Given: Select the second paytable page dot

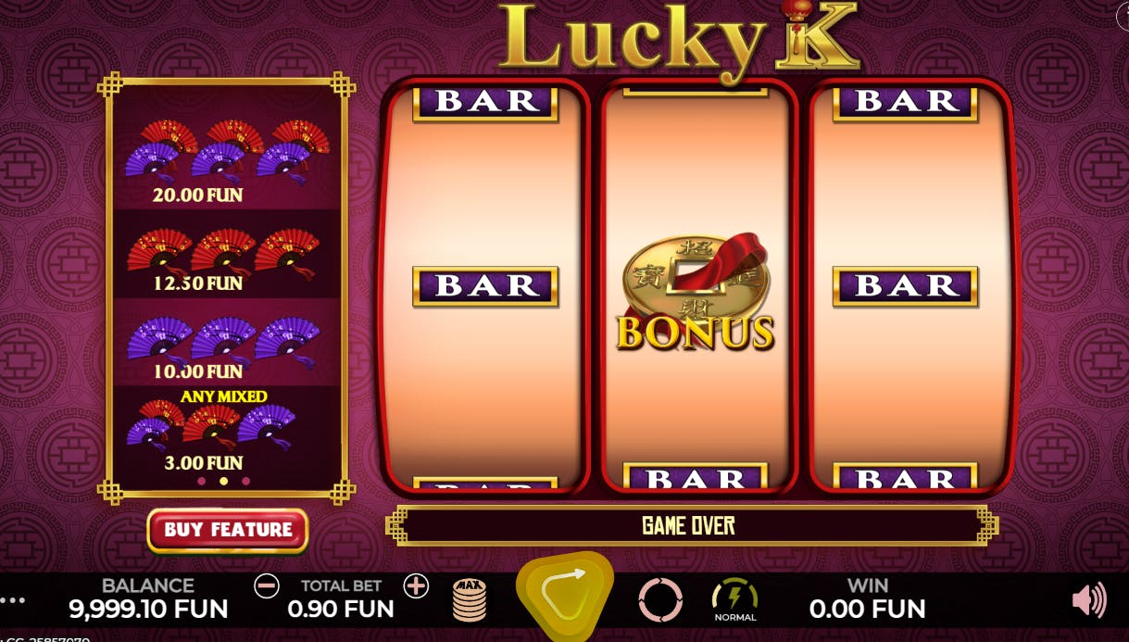Looking at the screenshot, I should (x=223, y=482).
